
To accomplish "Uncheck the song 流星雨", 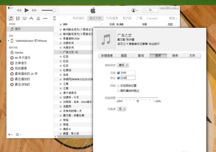I will point(60,106).
